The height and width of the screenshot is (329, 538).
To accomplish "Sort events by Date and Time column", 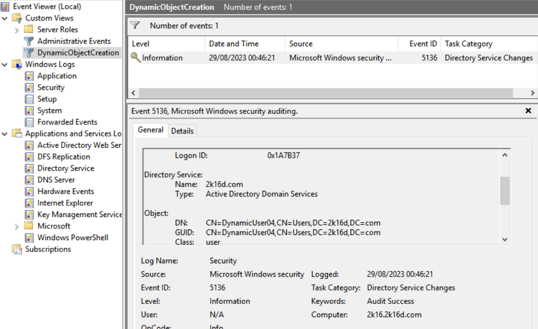I will (234, 44).
